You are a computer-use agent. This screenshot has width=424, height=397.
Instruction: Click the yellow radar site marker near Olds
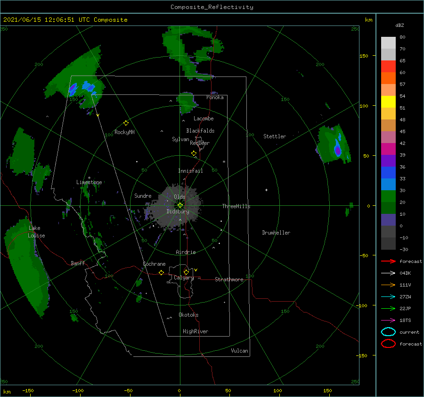point(180,205)
